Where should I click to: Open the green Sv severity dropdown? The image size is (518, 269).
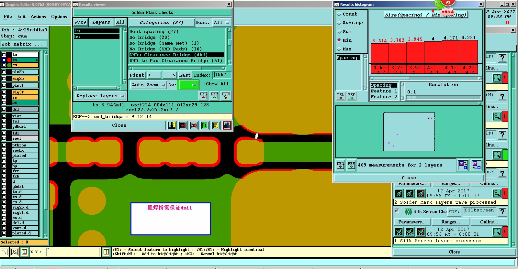(x=189, y=85)
